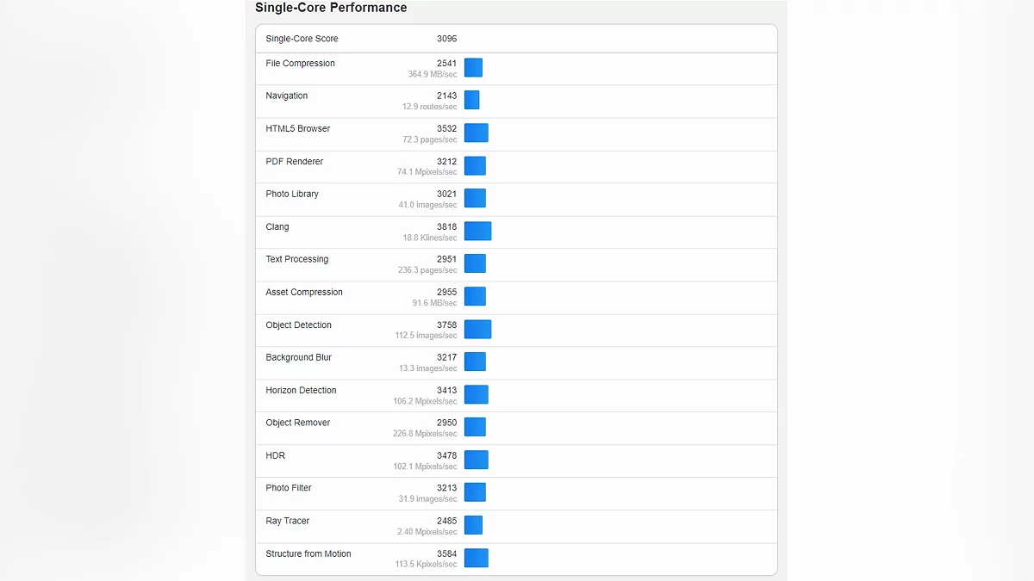Image resolution: width=1034 pixels, height=581 pixels.
Task: Click the Asset Compression row label
Action: point(304,293)
